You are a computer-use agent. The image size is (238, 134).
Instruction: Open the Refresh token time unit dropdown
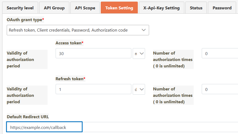[x=139, y=89]
